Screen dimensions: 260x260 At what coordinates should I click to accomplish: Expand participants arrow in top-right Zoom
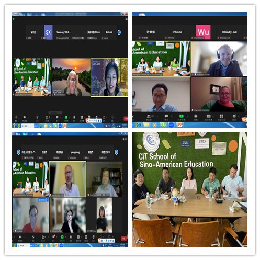[157, 116]
